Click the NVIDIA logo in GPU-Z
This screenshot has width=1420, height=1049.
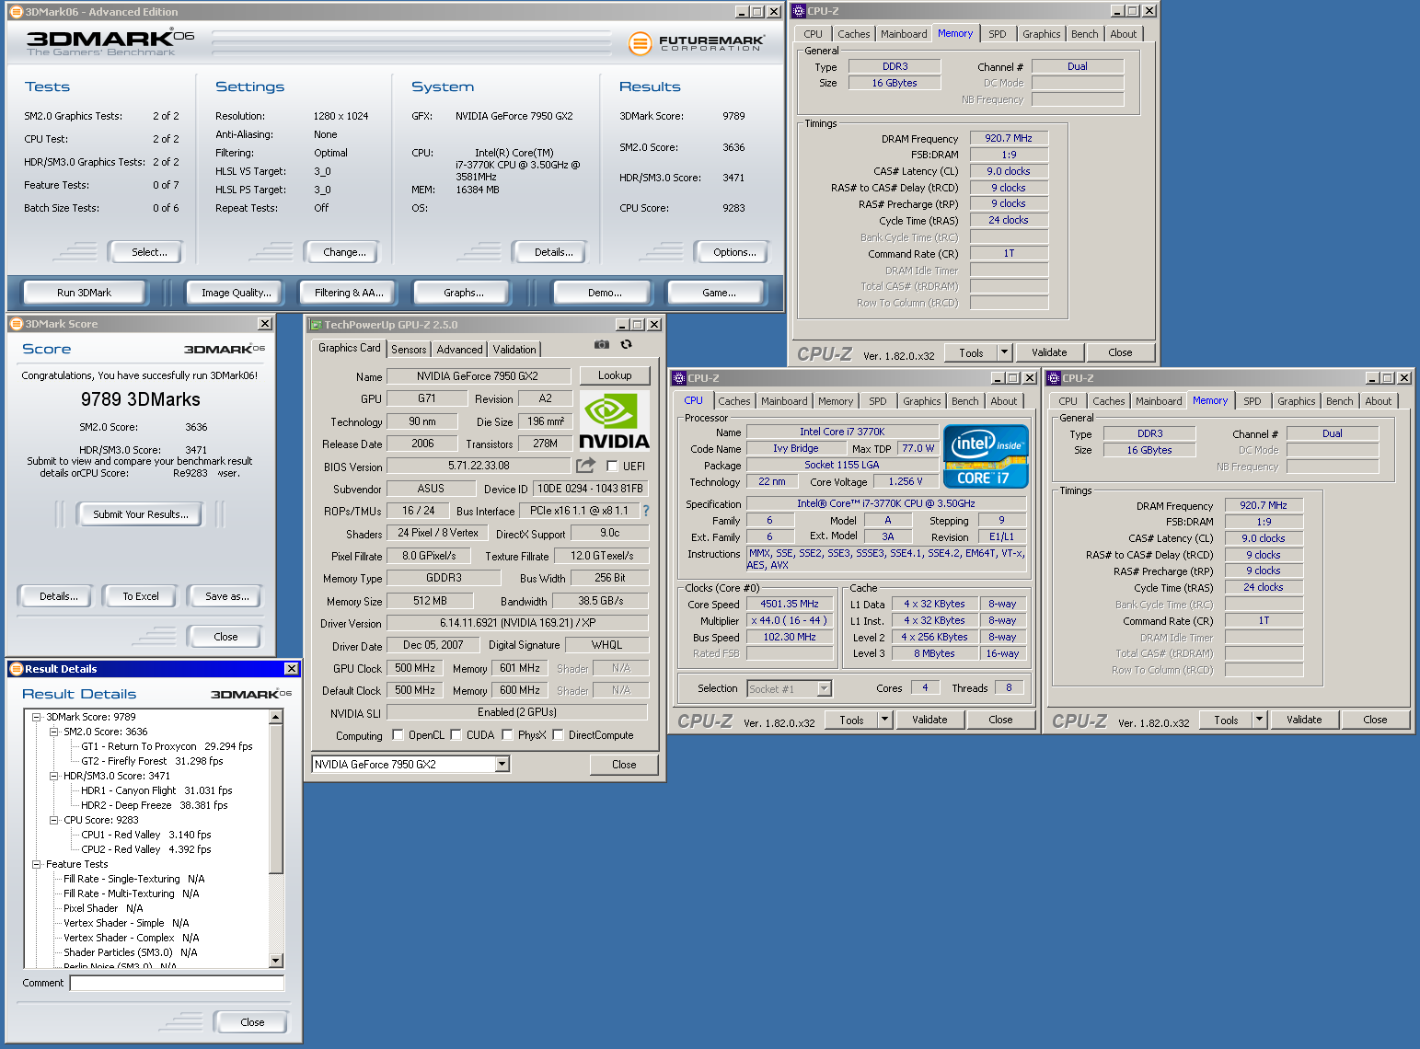pyautogui.click(x=614, y=421)
